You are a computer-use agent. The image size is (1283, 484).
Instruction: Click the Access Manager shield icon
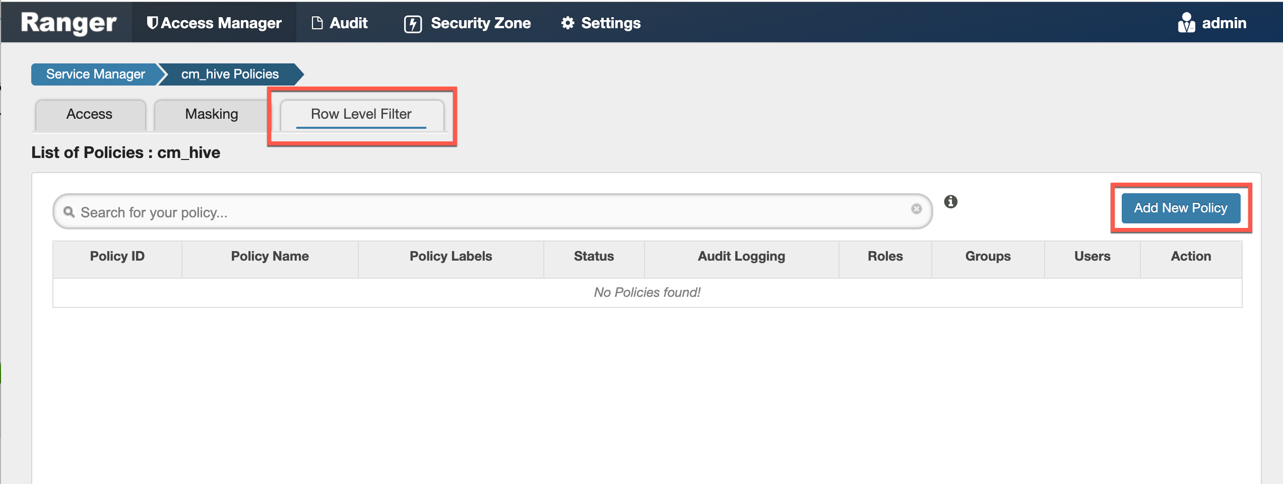(x=152, y=23)
